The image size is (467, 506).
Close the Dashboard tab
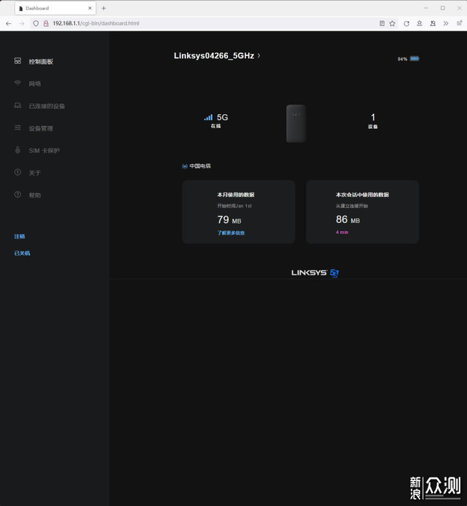[x=89, y=9]
